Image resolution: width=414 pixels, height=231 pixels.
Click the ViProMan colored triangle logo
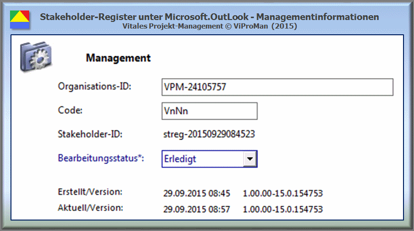point(20,20)
